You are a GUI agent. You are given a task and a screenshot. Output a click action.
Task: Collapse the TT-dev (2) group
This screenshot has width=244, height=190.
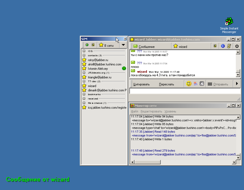tap(84, 81)
